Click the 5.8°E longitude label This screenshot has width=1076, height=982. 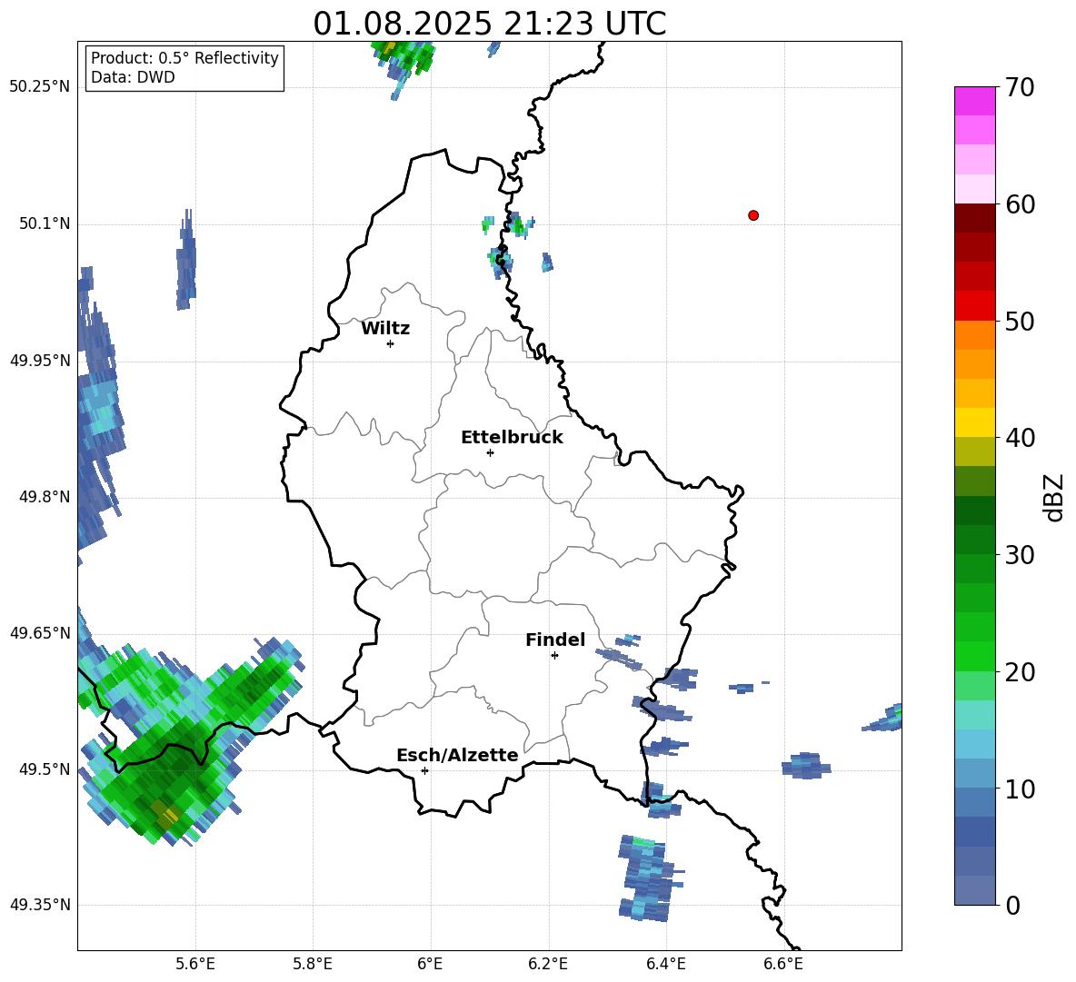[313, 964]
